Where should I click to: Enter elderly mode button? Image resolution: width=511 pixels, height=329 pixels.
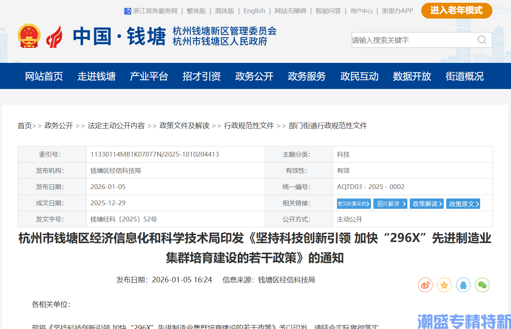(x=456, y=11)
